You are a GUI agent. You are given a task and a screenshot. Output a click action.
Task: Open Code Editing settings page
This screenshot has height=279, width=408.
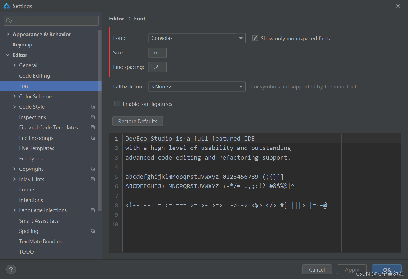35,76
